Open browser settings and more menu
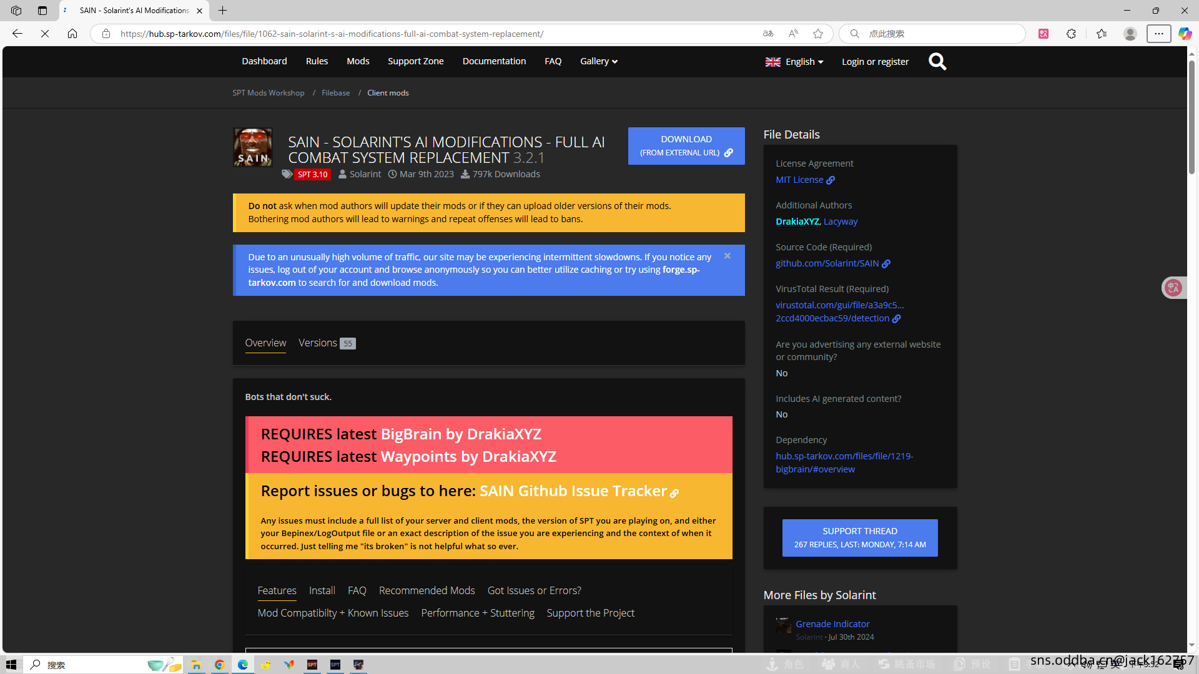Viewport: 1199px width, 674px height. coord(1158,34)
